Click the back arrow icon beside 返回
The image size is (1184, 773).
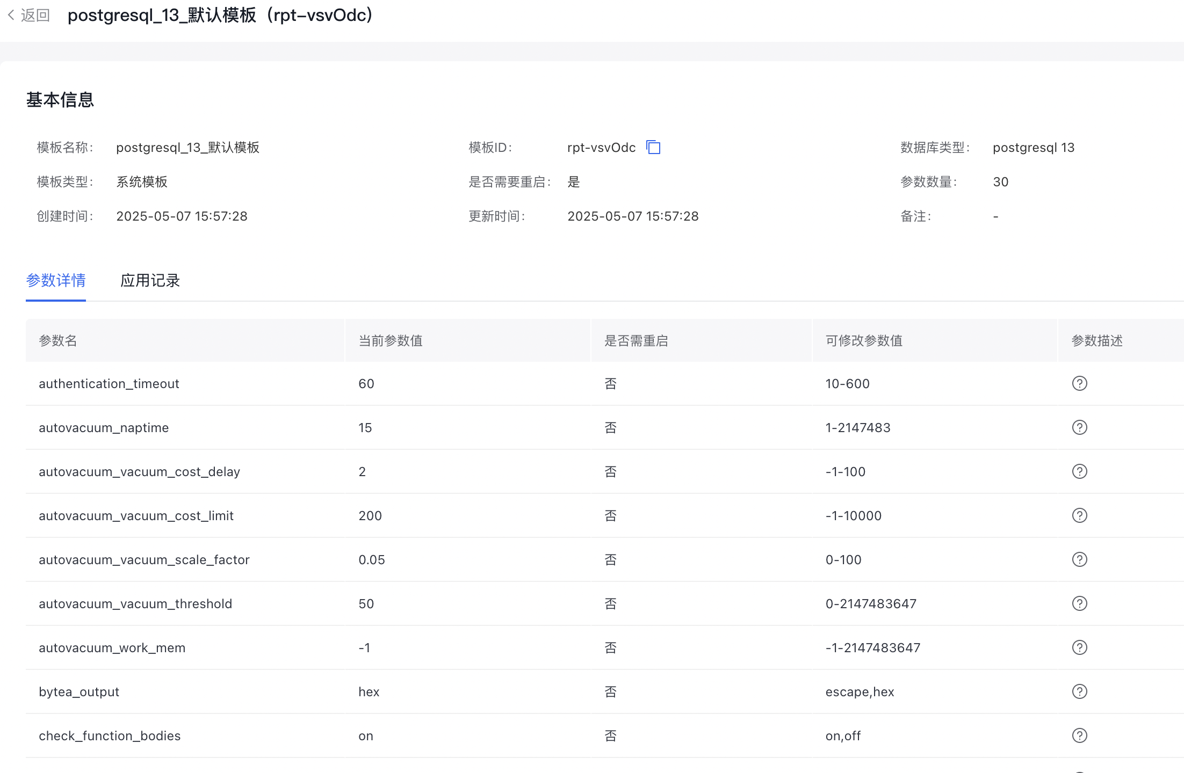(x=11, y=15)
